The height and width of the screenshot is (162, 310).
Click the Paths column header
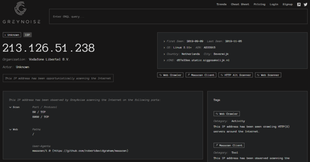click(36, 130)
